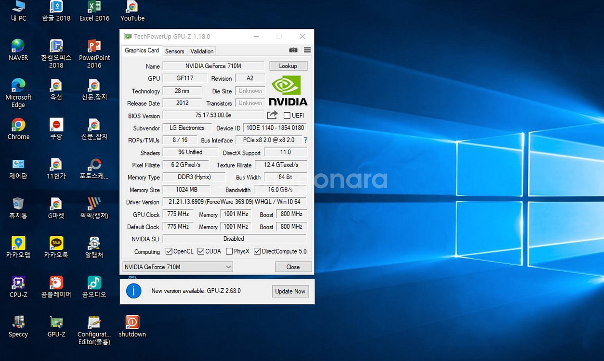The image size is (604, 361).
Task: Click the Name field showing NVIDIA GeForce 710M
Action: [213, 66]
